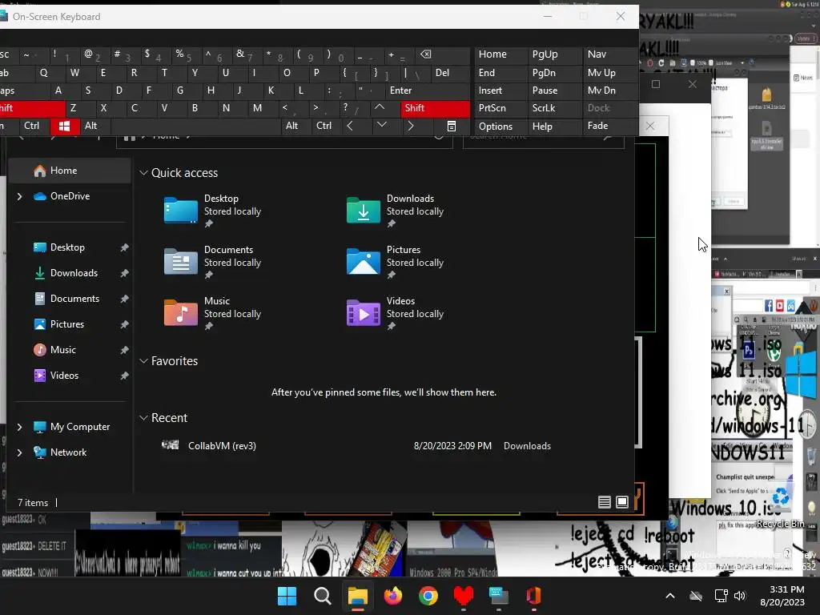This screenshot has width=820, height=615.
Task: Click the Enter key on the keyboard
Action: (427, 90)
